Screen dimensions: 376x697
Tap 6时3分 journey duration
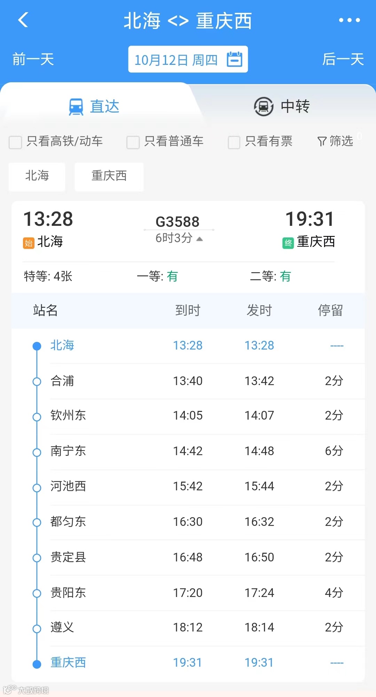pyautogui.click(x=174, y=238)
